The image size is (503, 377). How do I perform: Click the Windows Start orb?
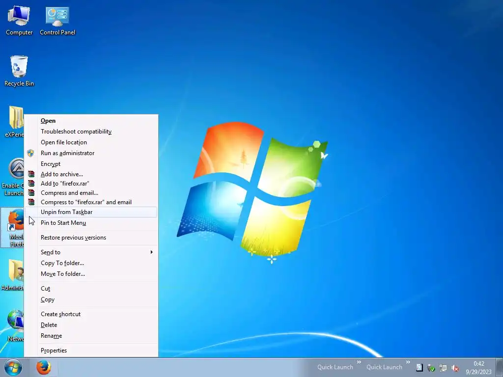pyautogui.click(x=13, y=367)
